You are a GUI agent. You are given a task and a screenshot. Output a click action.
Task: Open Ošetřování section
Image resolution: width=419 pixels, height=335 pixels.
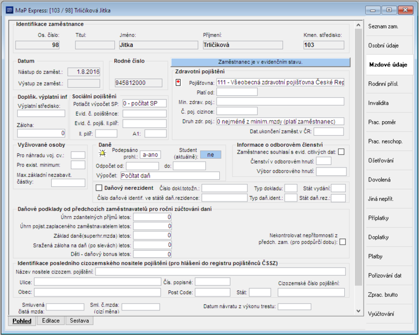pyautogui.click(x=389, y=161)
